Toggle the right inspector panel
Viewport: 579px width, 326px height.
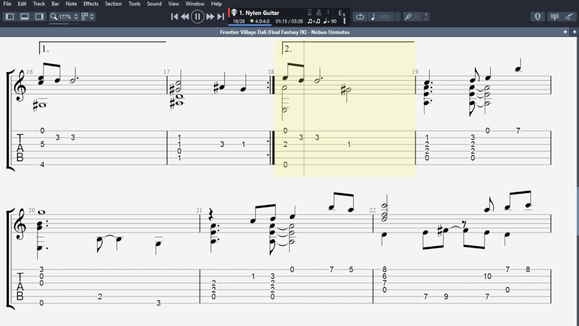click(40, 17)
